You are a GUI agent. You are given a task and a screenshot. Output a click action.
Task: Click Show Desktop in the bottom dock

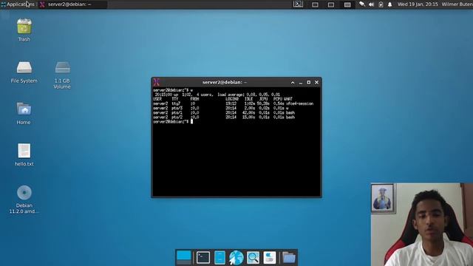pos(184,258)
